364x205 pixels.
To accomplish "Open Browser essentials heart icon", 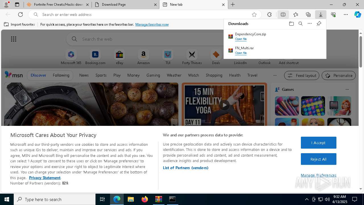I will point(333,15).
